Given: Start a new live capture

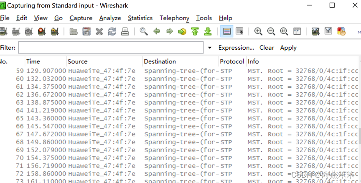Looking at the screenshot, I should pyautogui.click(x=29, y=31).
